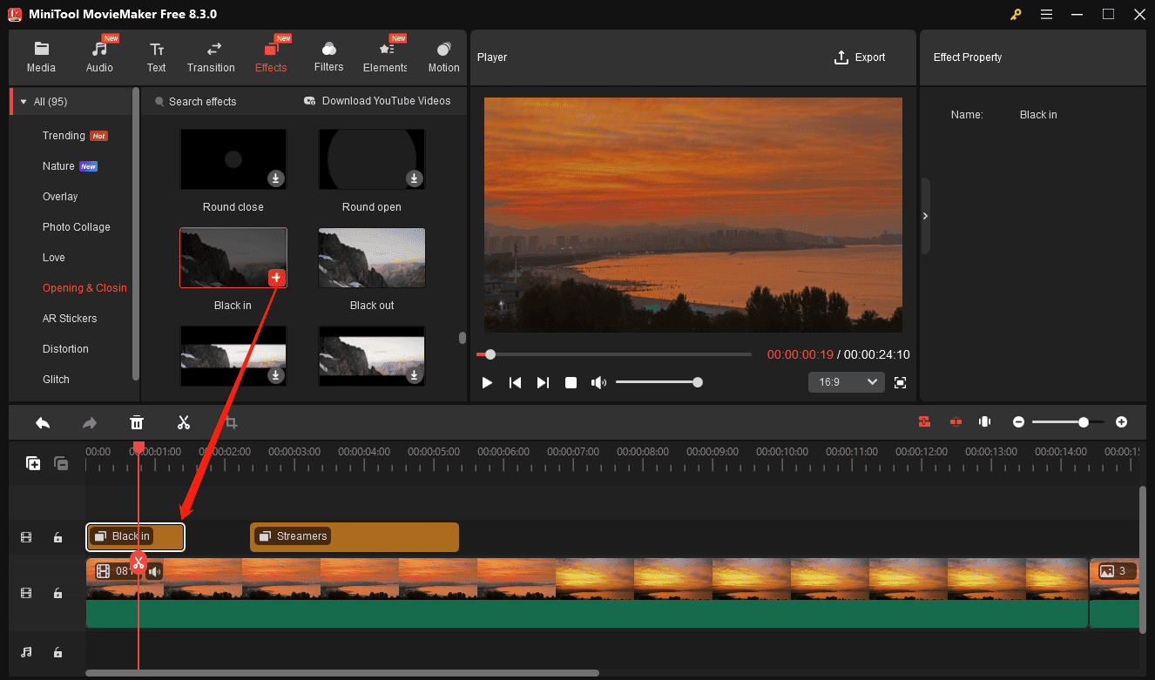The image size is (1155, 680).
Task: Stop the video playback
Action: pos(571,382)
